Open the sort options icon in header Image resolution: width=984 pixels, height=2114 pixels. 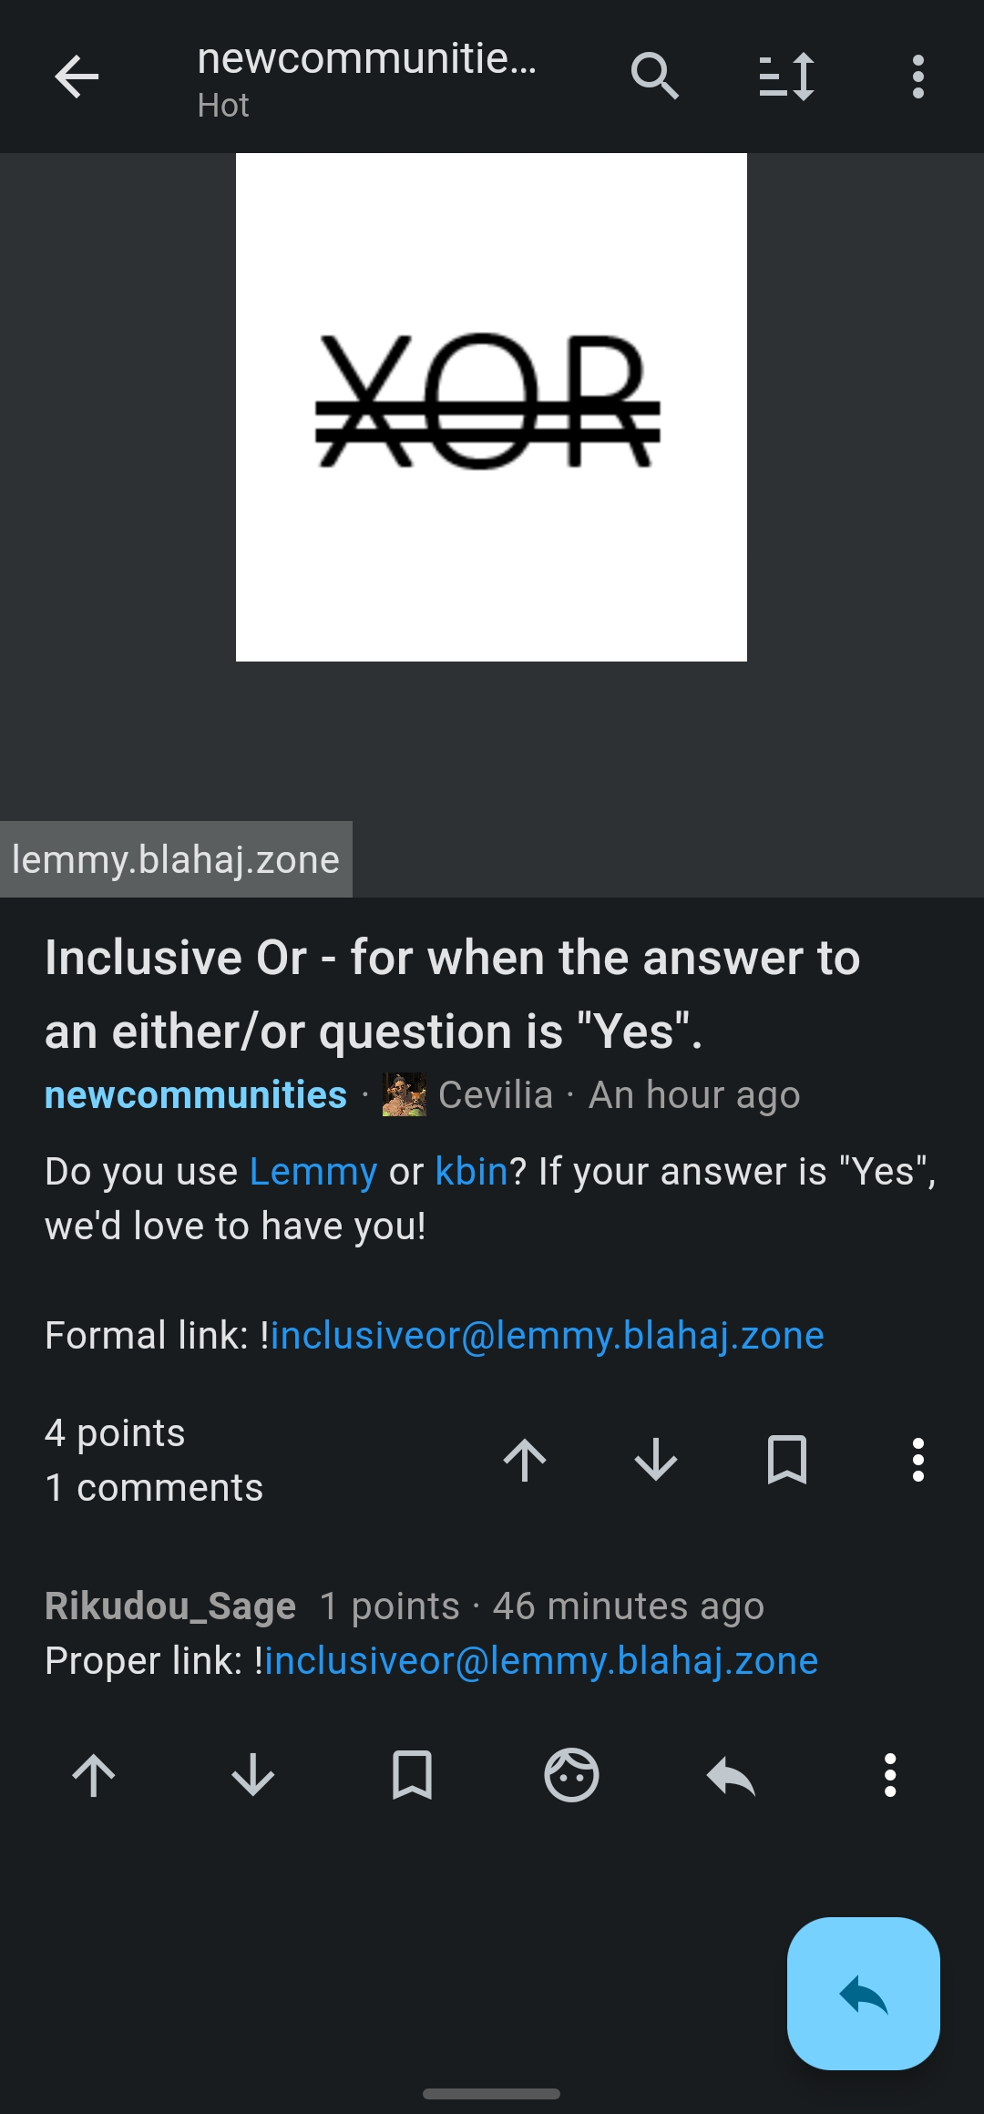[787, 77]
